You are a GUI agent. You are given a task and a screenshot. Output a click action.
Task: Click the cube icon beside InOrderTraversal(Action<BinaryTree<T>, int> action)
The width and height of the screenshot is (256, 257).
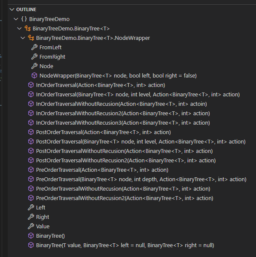coord(31,85)
